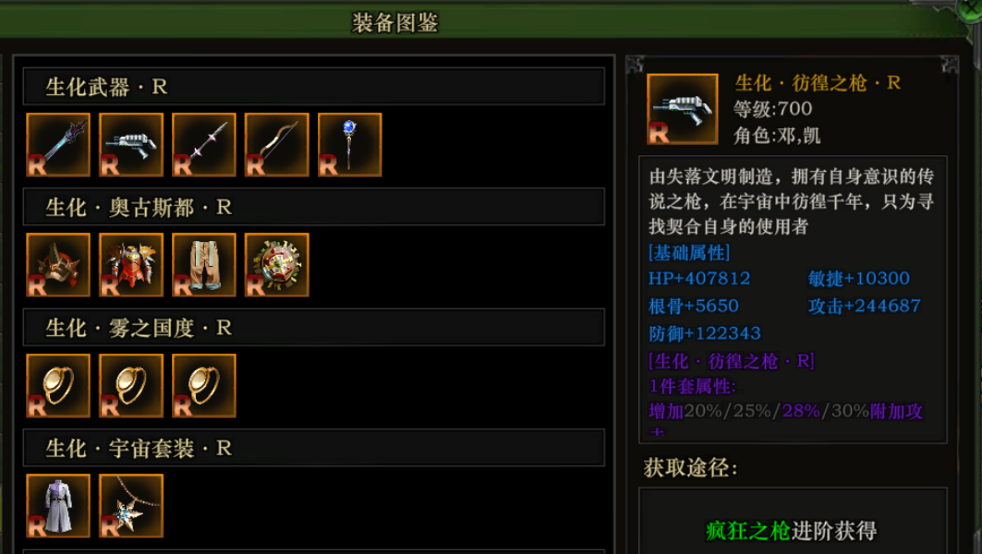Viewport: 982px width, 554px height.
Task: Choose the biochemical spear weapon icon
Action: (204, 145)
